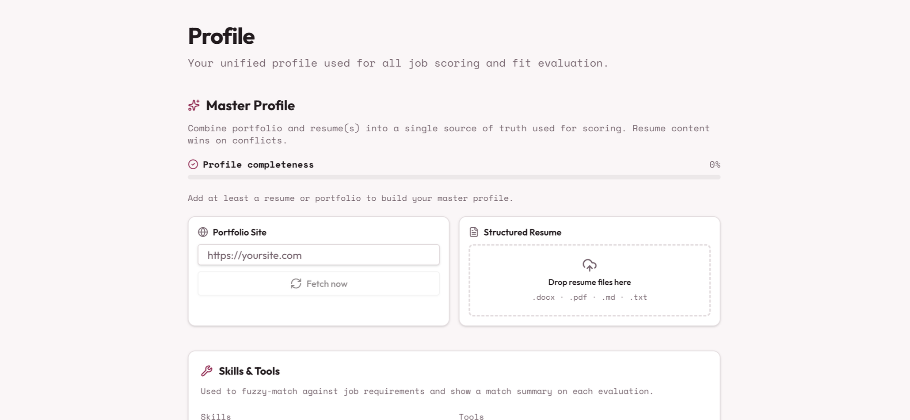Screen dimensions: 910x420
Task: Click the wrench icon beside Skills & Tools
Action: coord(206,371)
